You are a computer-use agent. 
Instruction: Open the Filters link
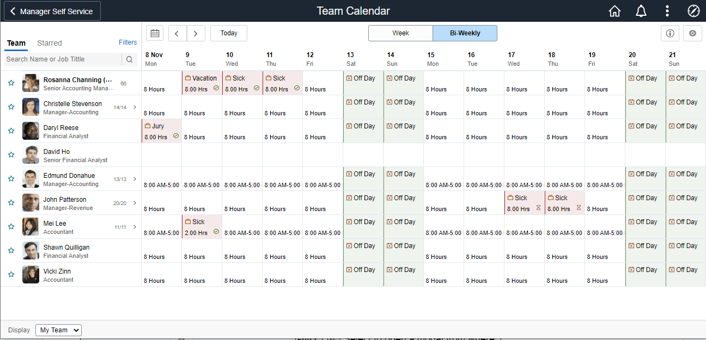(127, 42)
